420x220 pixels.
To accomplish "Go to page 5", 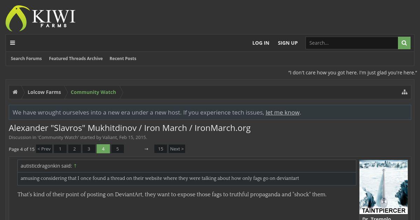I will tap(118, 149).
